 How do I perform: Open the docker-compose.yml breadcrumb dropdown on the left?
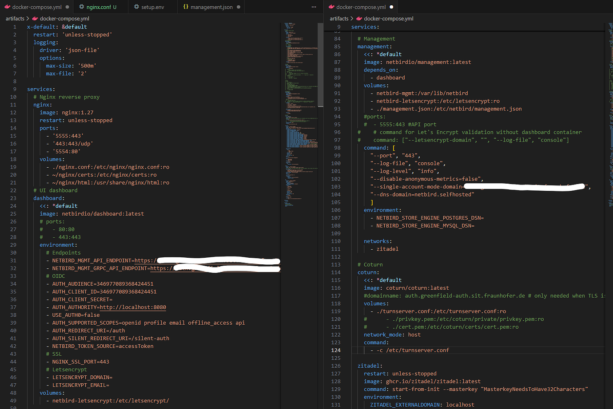click(65, 18)
